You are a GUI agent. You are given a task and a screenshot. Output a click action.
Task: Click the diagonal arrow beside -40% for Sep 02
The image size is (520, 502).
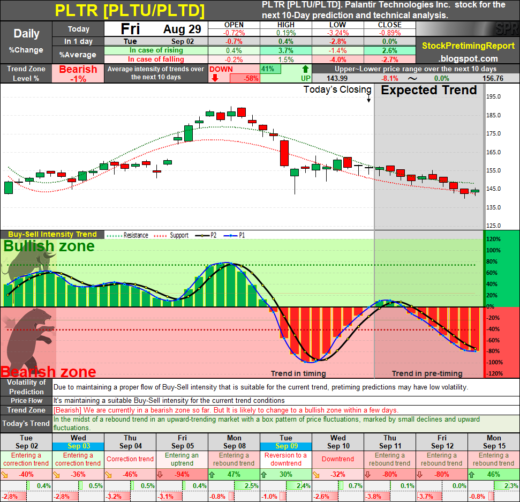point(5,475)
